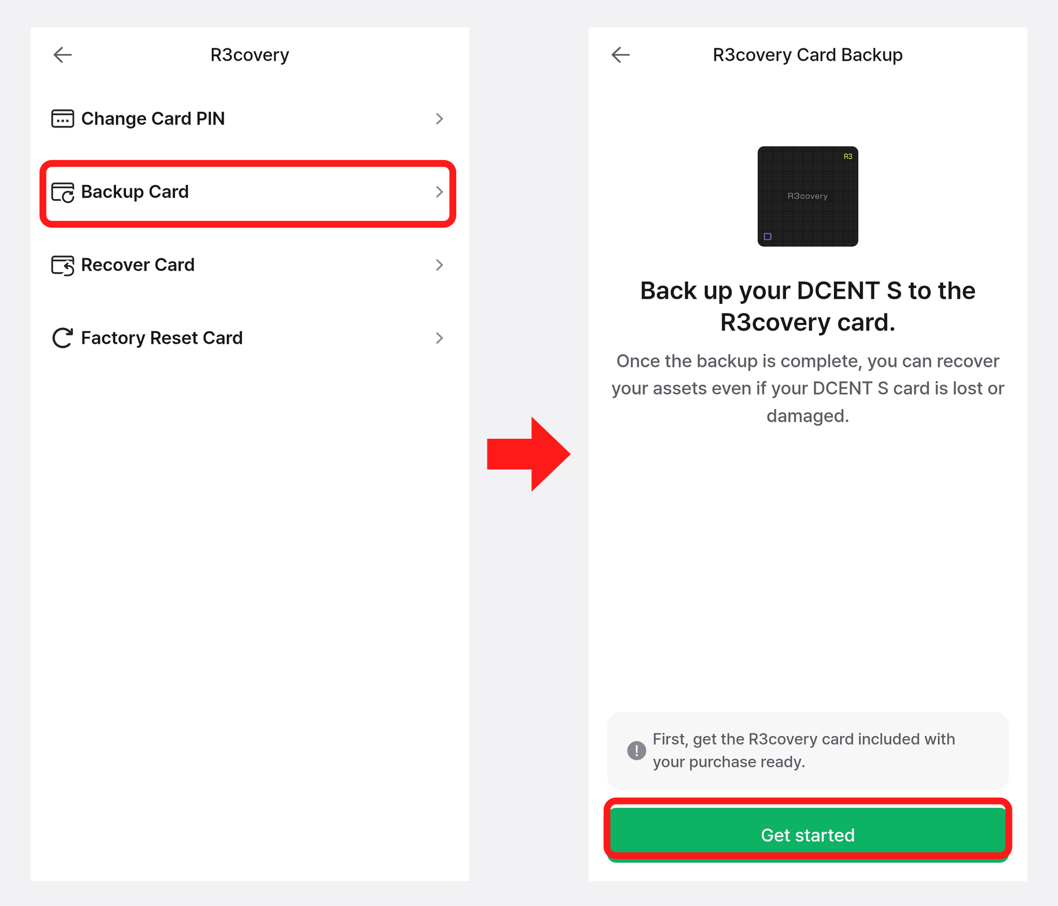The width and height of the screenshot is (1058, 906).
Task: Select the Change Card PIN menu item
Action: (x=249, y=118)
